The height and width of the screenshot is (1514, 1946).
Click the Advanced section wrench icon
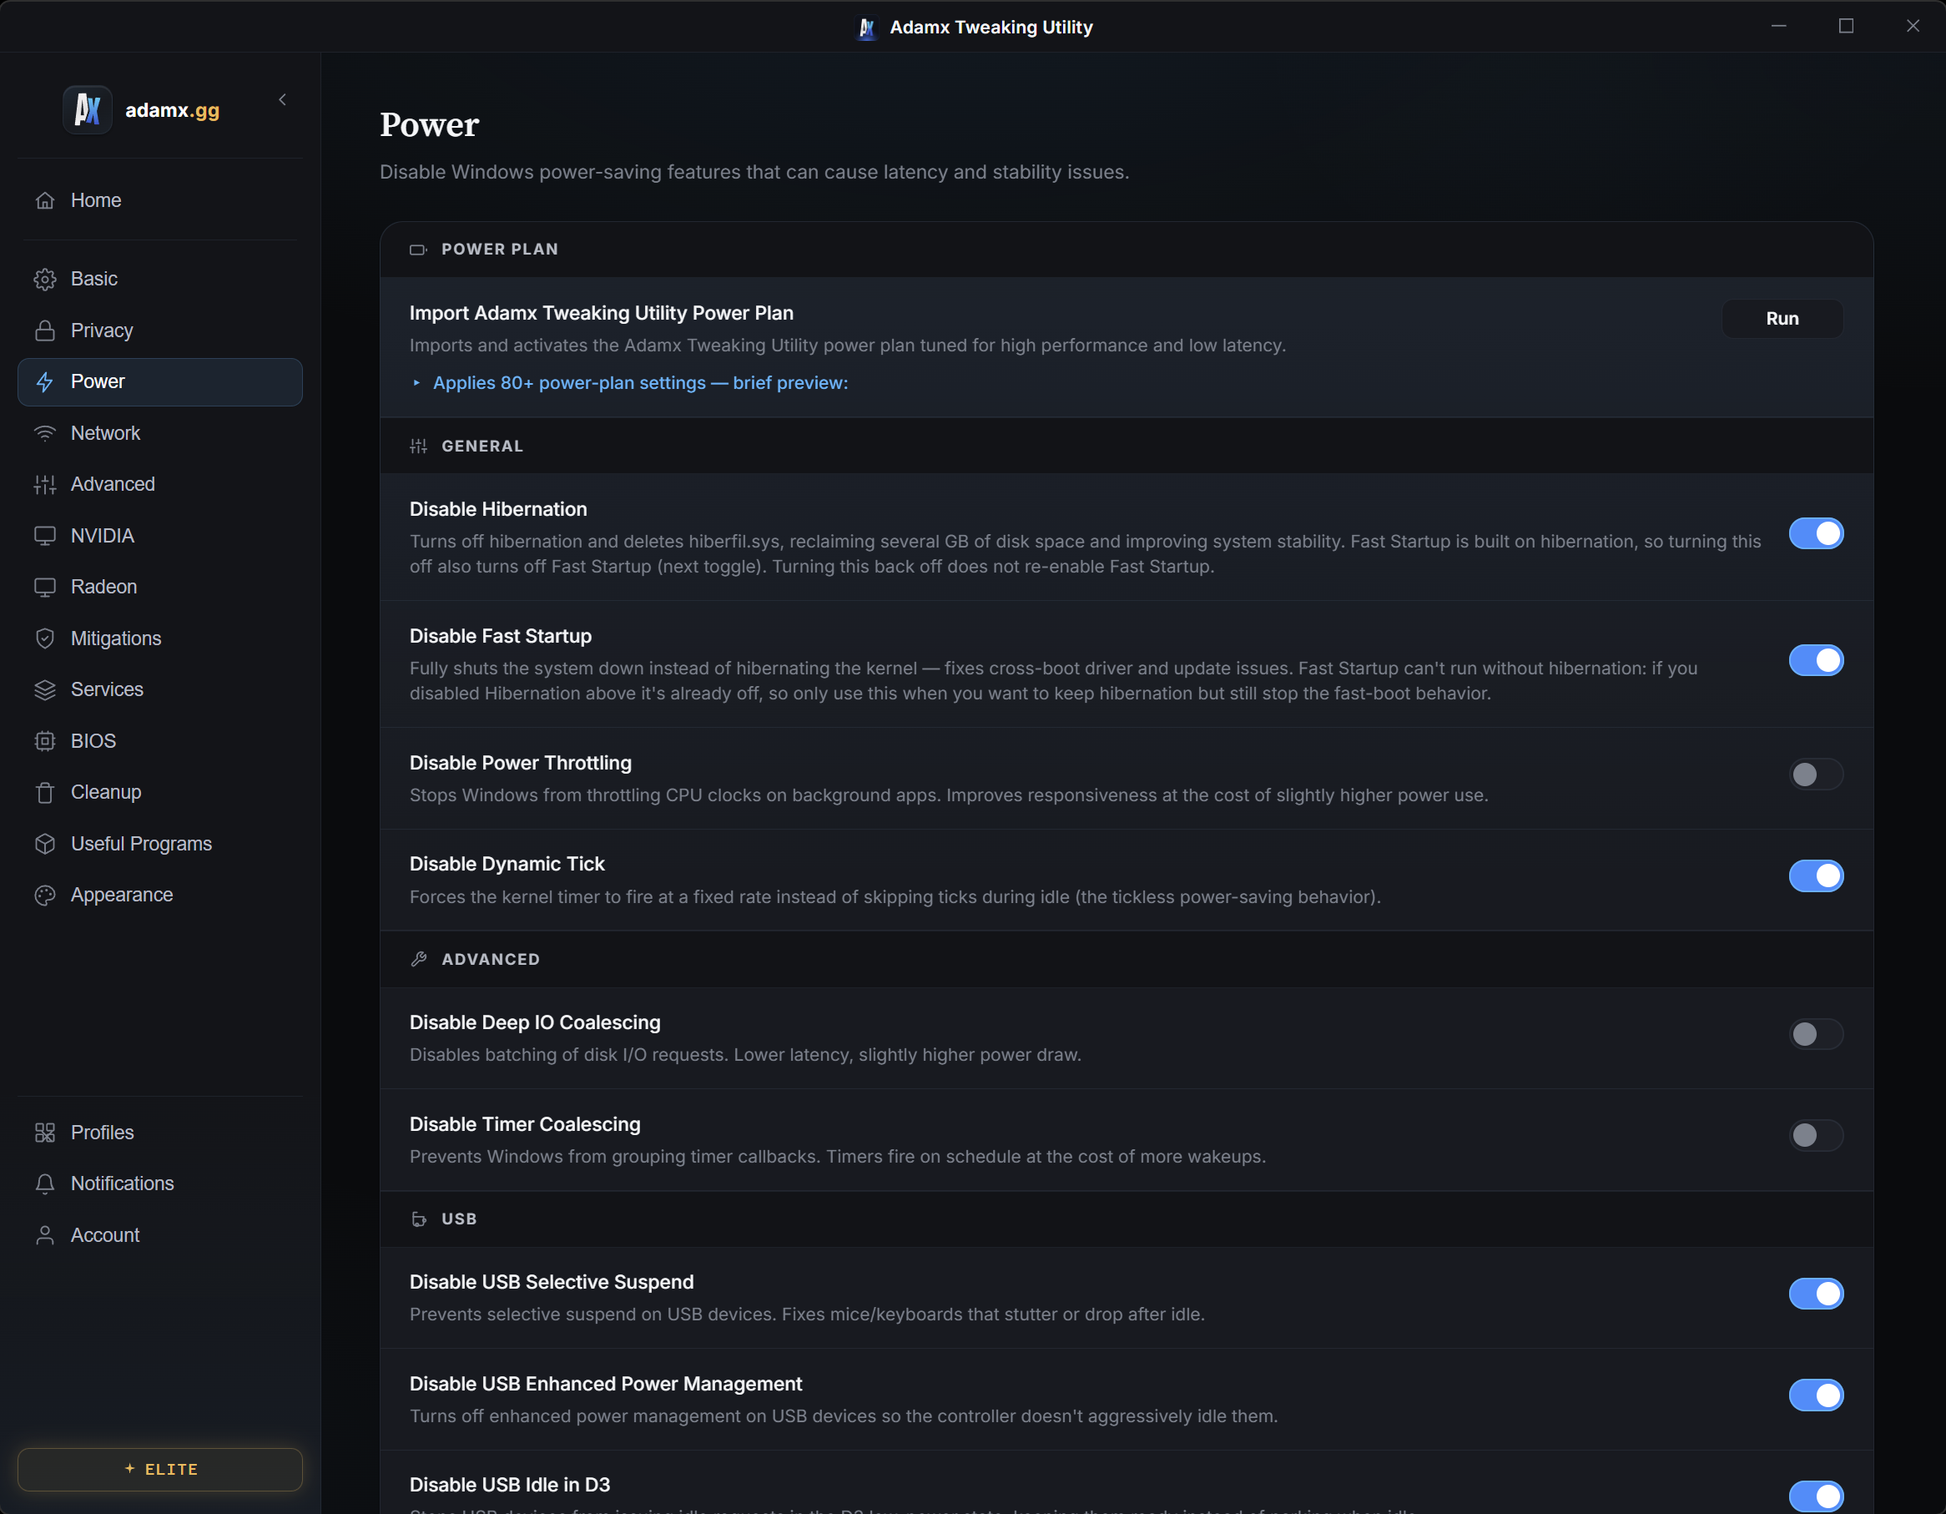[x=418, y=960]
